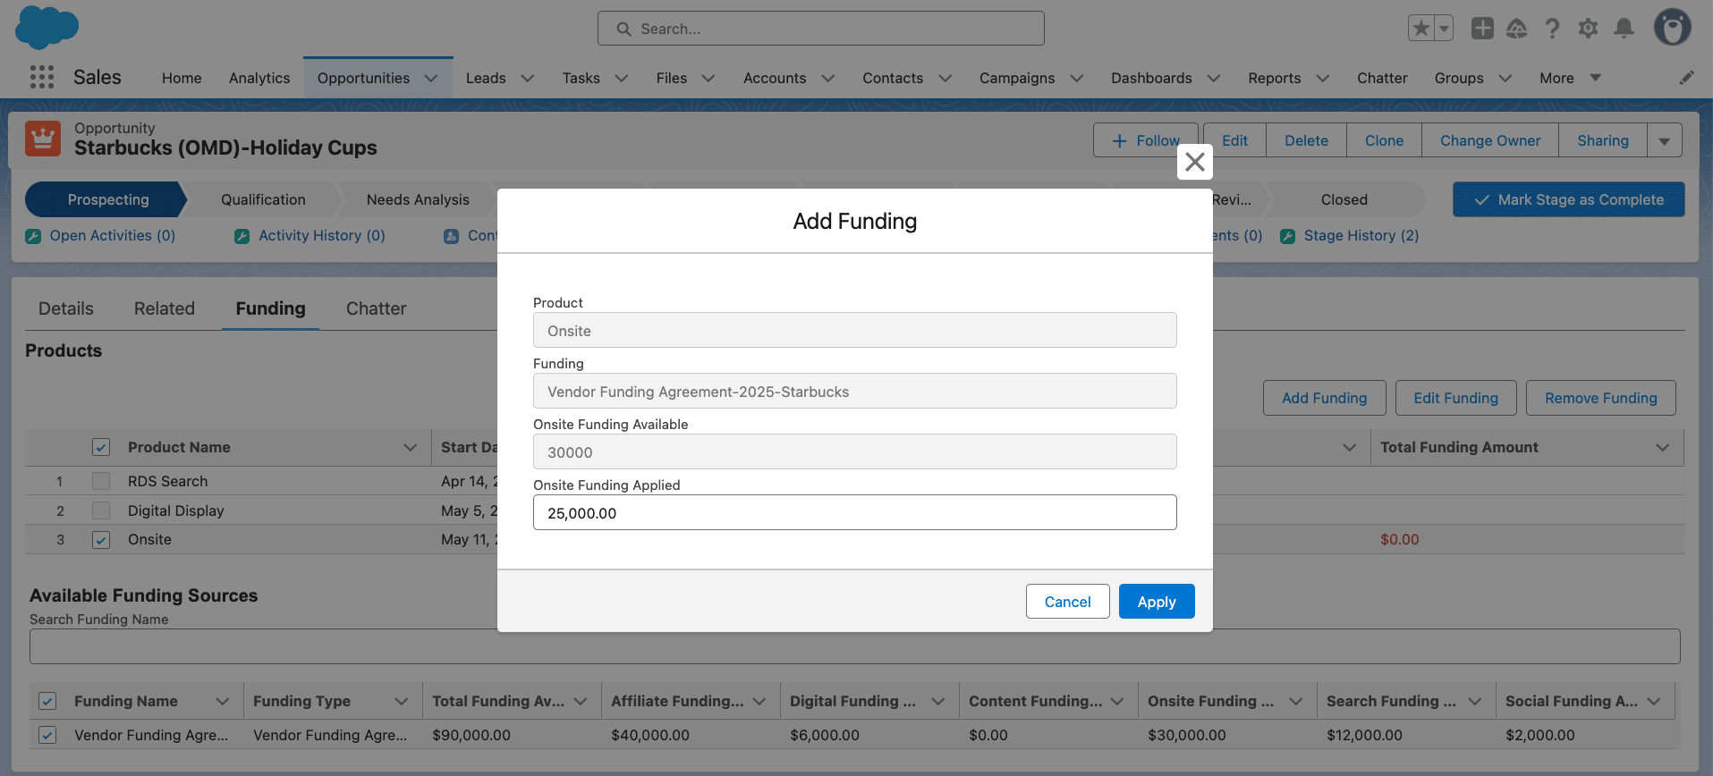
Task: Open the Setup gear icon
Action: click(x=1588, y=29)
